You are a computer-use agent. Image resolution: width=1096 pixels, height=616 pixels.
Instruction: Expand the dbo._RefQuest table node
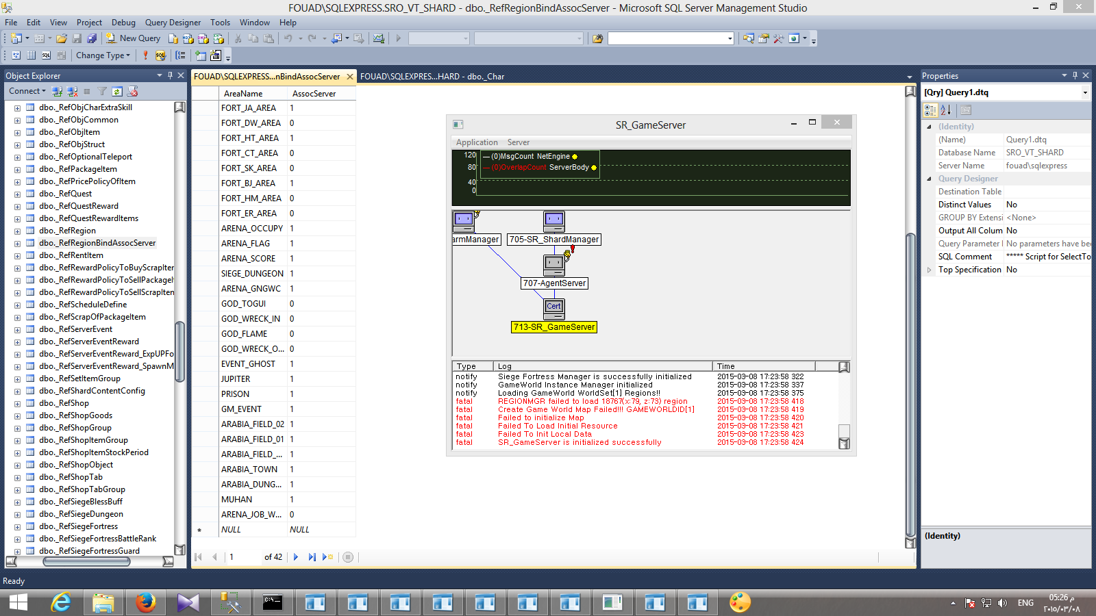tap(17, 194)
